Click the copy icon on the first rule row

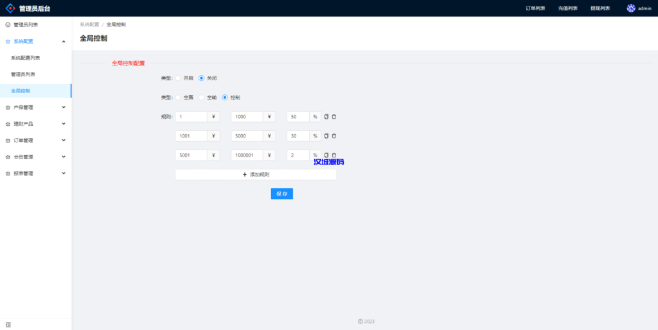tap(326, 117)
